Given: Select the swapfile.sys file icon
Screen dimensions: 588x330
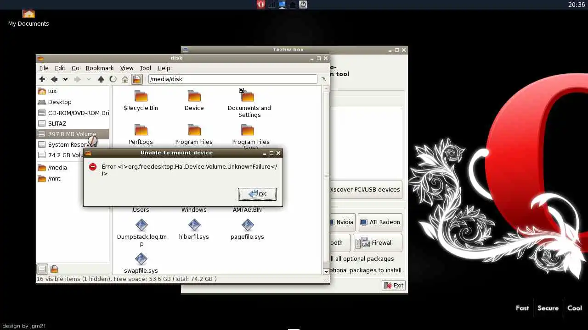Looking at the screenshot, I should pyautogui.click(x=141, y=258).
